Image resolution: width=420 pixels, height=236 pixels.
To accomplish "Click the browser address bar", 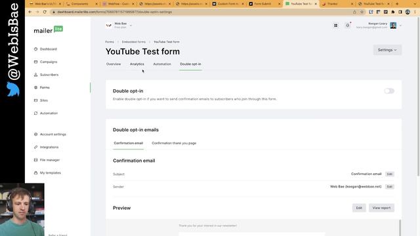I will point(201,12).
